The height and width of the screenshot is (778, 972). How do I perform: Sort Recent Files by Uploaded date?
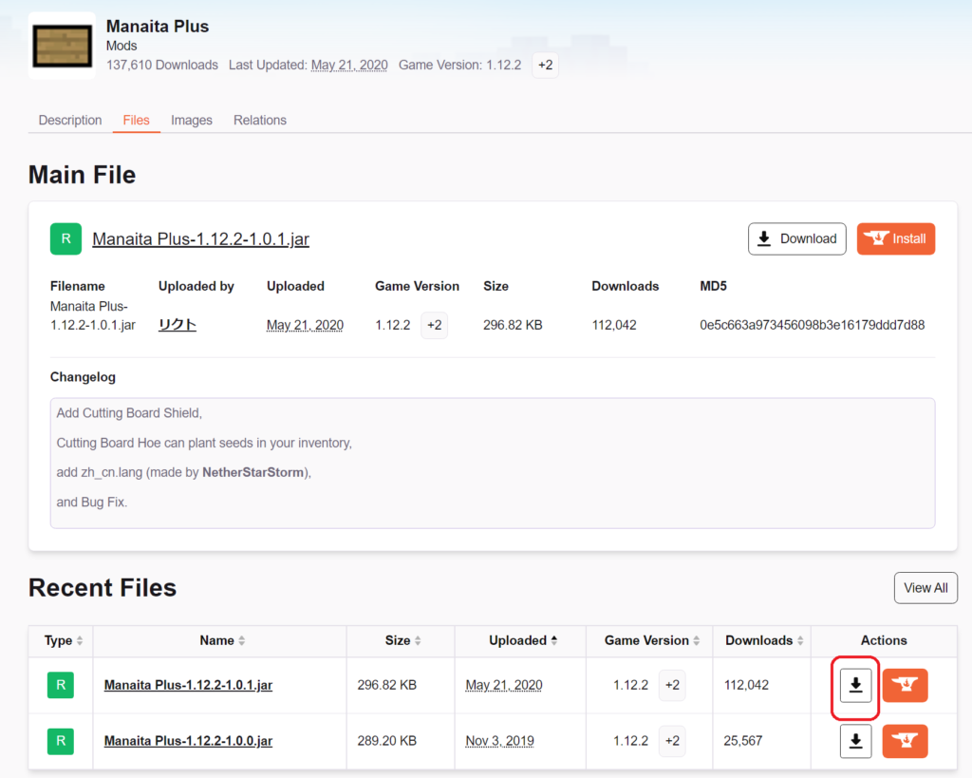pyautogui.click(x=522, y=640)
